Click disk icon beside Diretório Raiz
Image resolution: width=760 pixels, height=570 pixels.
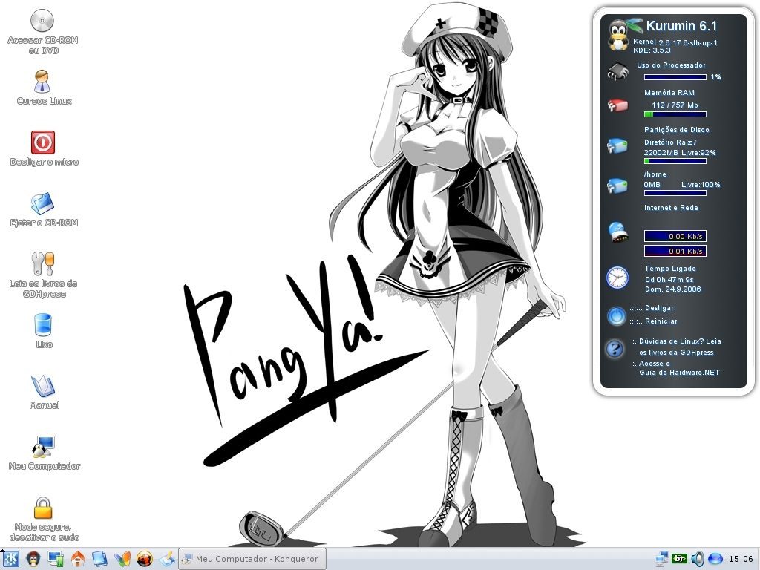(x=617, y=145)
